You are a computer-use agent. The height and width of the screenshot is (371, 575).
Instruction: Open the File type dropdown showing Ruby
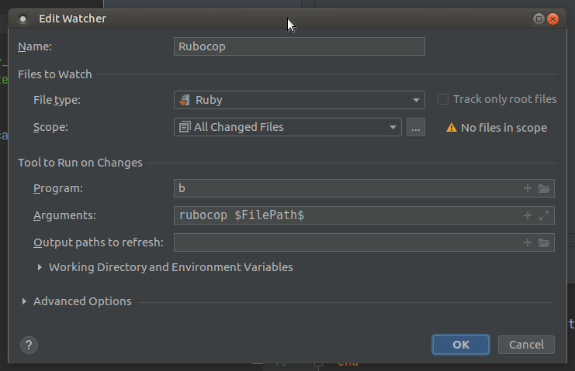pos(299,100)
